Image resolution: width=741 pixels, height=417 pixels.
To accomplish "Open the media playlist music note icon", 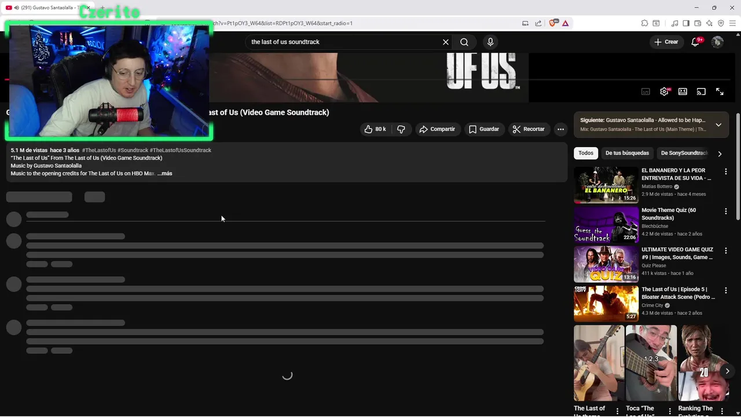I will (674, 23).
